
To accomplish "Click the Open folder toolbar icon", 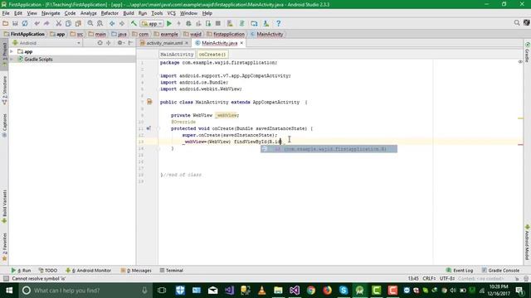I will (6, 23).
